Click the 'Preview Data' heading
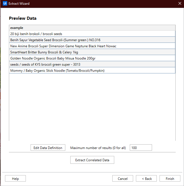 point(23,18)
